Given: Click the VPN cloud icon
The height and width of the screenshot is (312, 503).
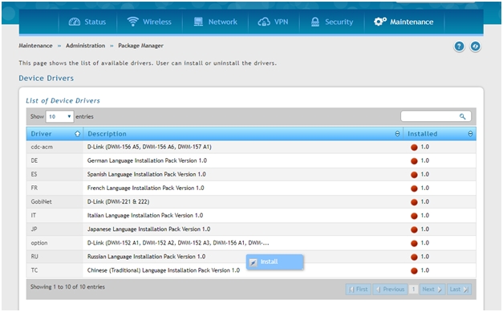Looking at the screenshot, I should tap(264, 22).
